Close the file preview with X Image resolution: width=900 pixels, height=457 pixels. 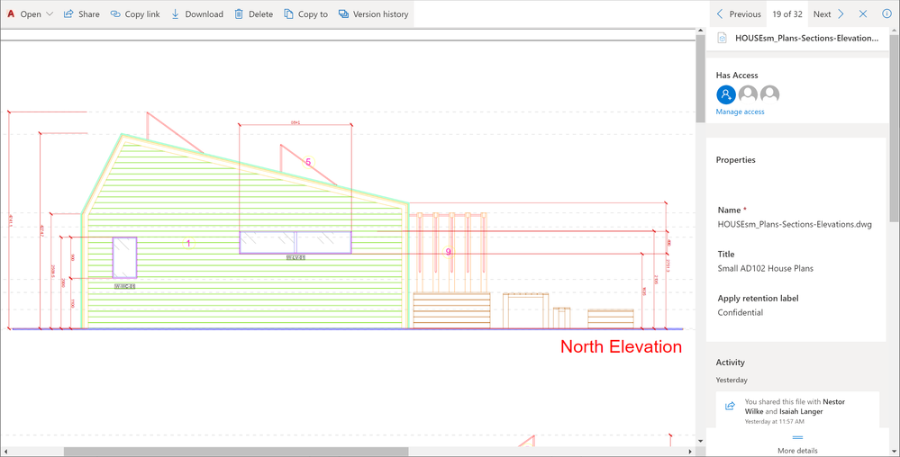click(863, 13)
